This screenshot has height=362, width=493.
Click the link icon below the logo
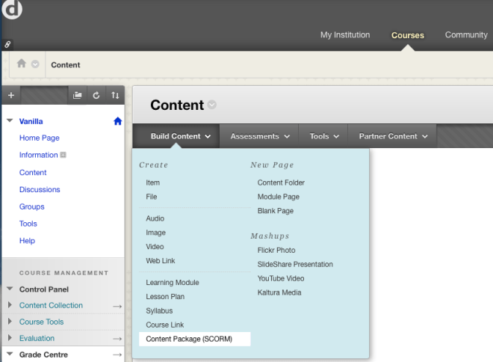point(7,44)
